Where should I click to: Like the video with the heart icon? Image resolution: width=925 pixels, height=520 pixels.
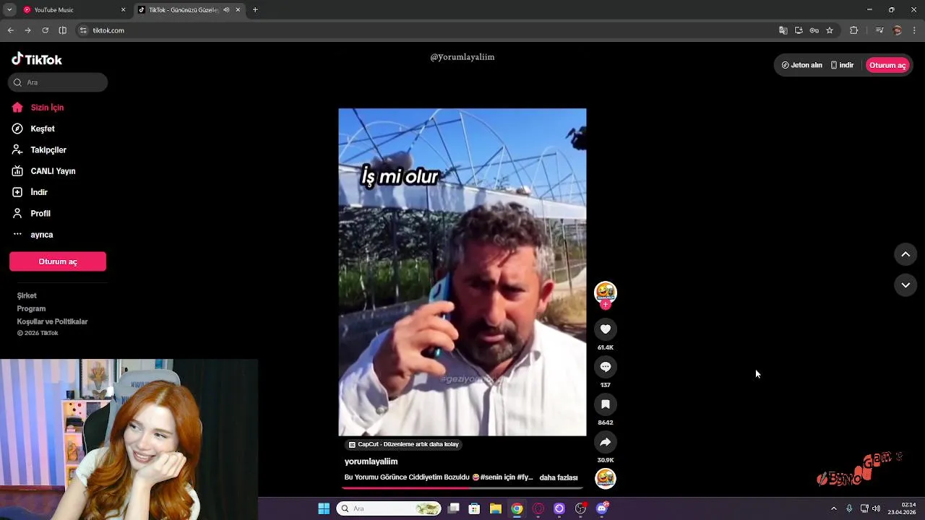click(606, 329)
